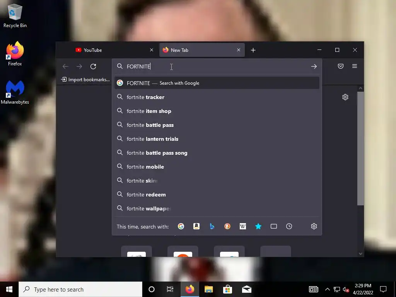Close the YouTube tab
Viewport: 396px width, 297px height.
click(x=152, y=50)
